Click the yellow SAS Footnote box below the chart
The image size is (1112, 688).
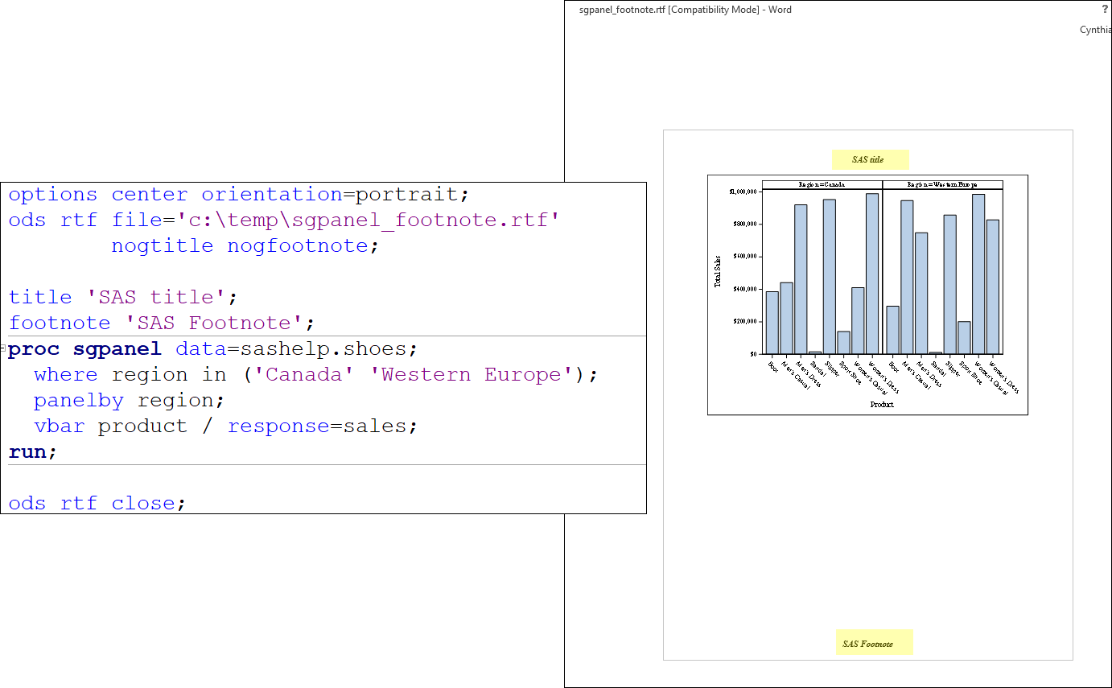click(875, 642)
